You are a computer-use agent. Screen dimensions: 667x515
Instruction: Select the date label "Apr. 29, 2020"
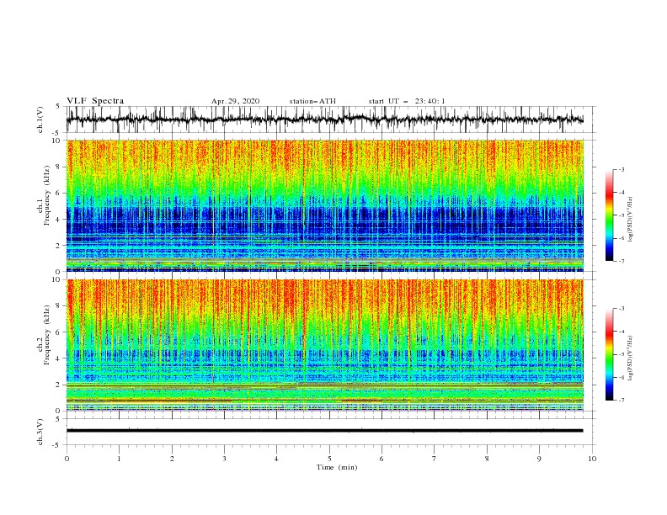(235, 101)
